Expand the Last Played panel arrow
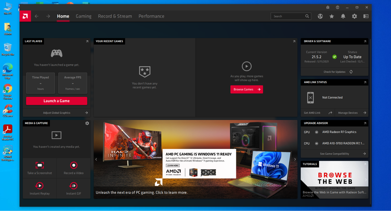 [87, 42]
